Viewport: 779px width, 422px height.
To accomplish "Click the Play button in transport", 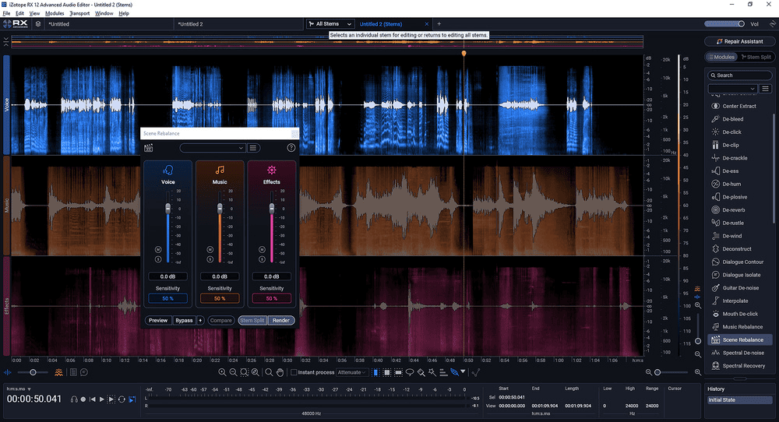I will coord(102,399).
